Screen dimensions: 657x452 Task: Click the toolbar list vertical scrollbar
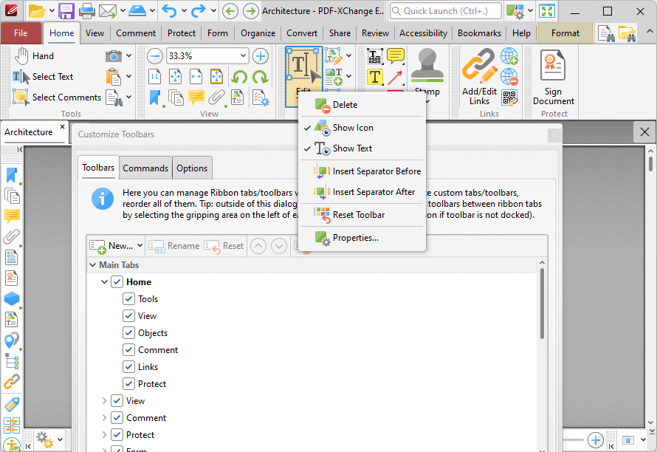[x=542, y=304]
